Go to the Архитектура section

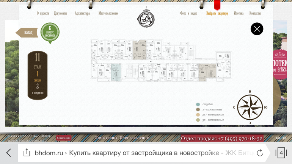pos(82,14)
